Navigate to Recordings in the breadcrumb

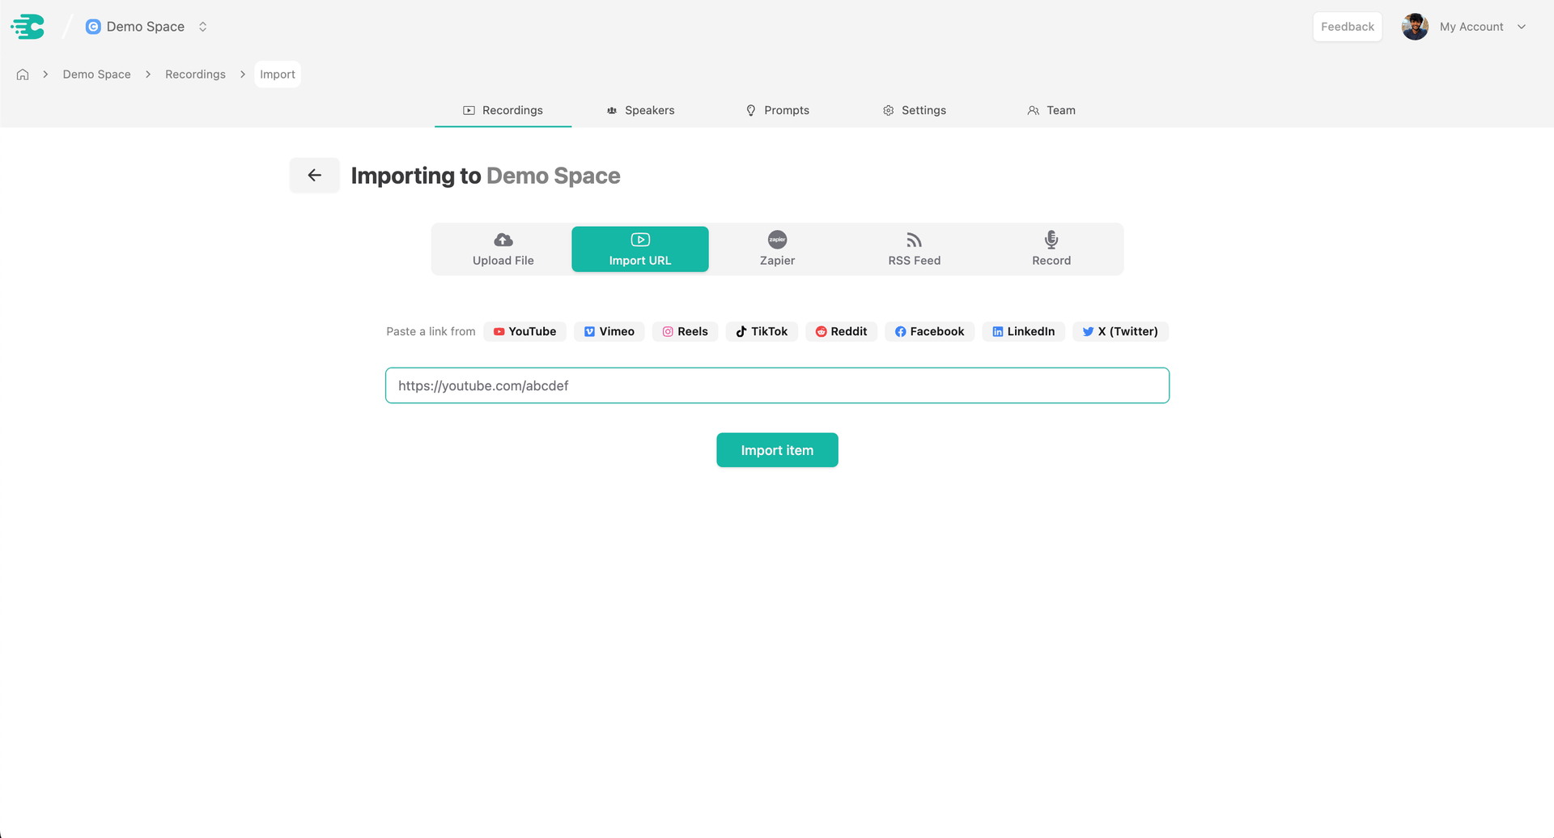point(195,74)
